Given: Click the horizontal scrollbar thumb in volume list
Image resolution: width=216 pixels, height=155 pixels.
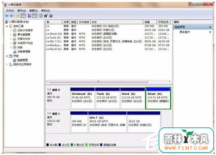Looking at the screenshot, I should point(98,82).
